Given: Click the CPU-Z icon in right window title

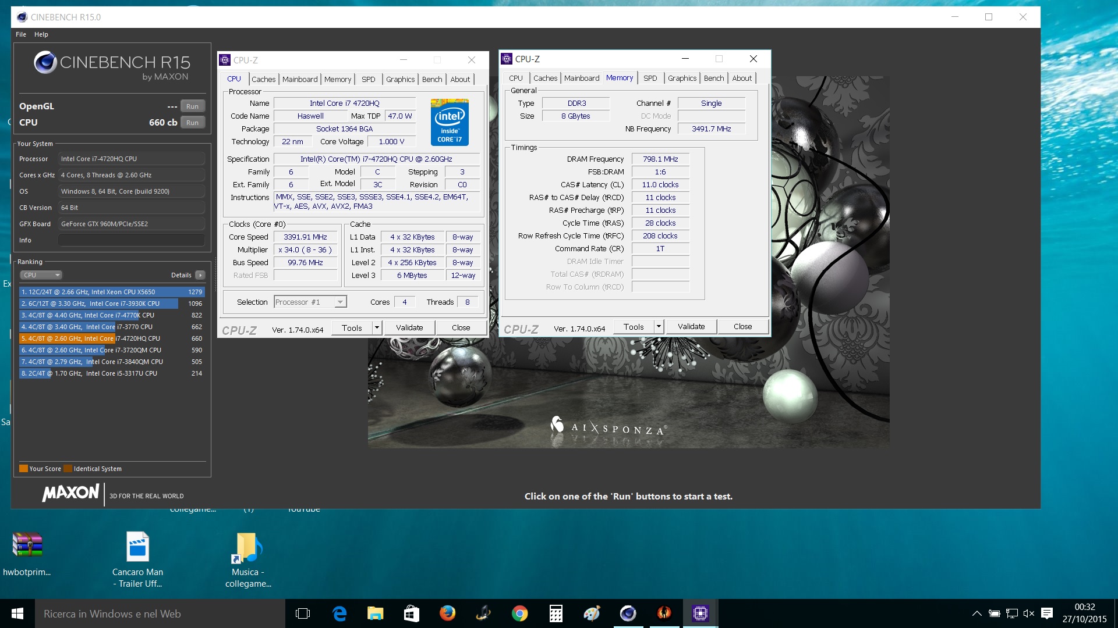Looking at the screenshot, I should tap(507, 59).
